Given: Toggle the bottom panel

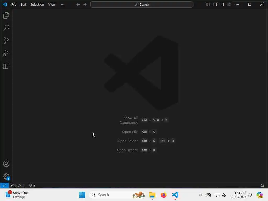Looking at the screenshot, I should tap(215, 5).
